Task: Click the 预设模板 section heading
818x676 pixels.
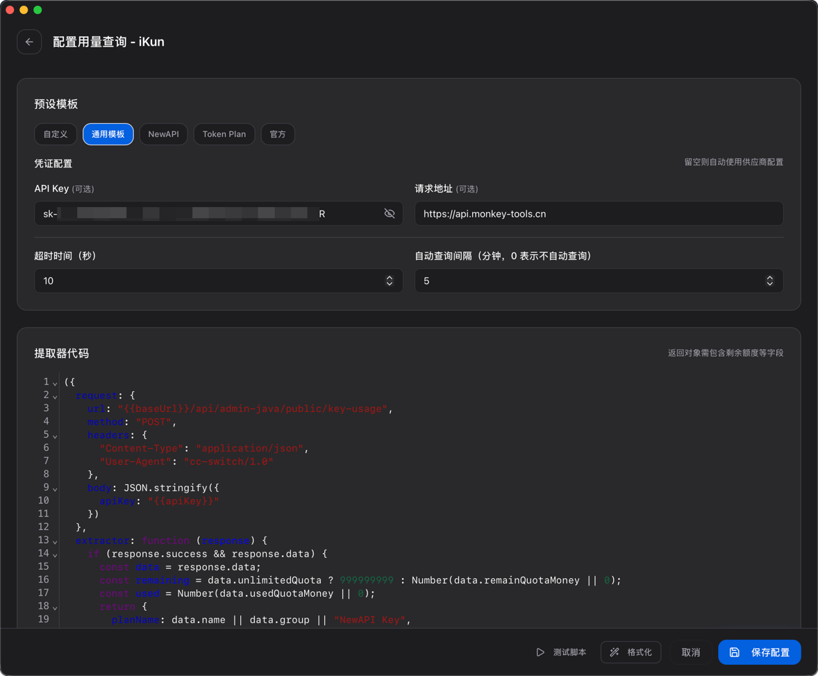Action: (x=56, y=104)
